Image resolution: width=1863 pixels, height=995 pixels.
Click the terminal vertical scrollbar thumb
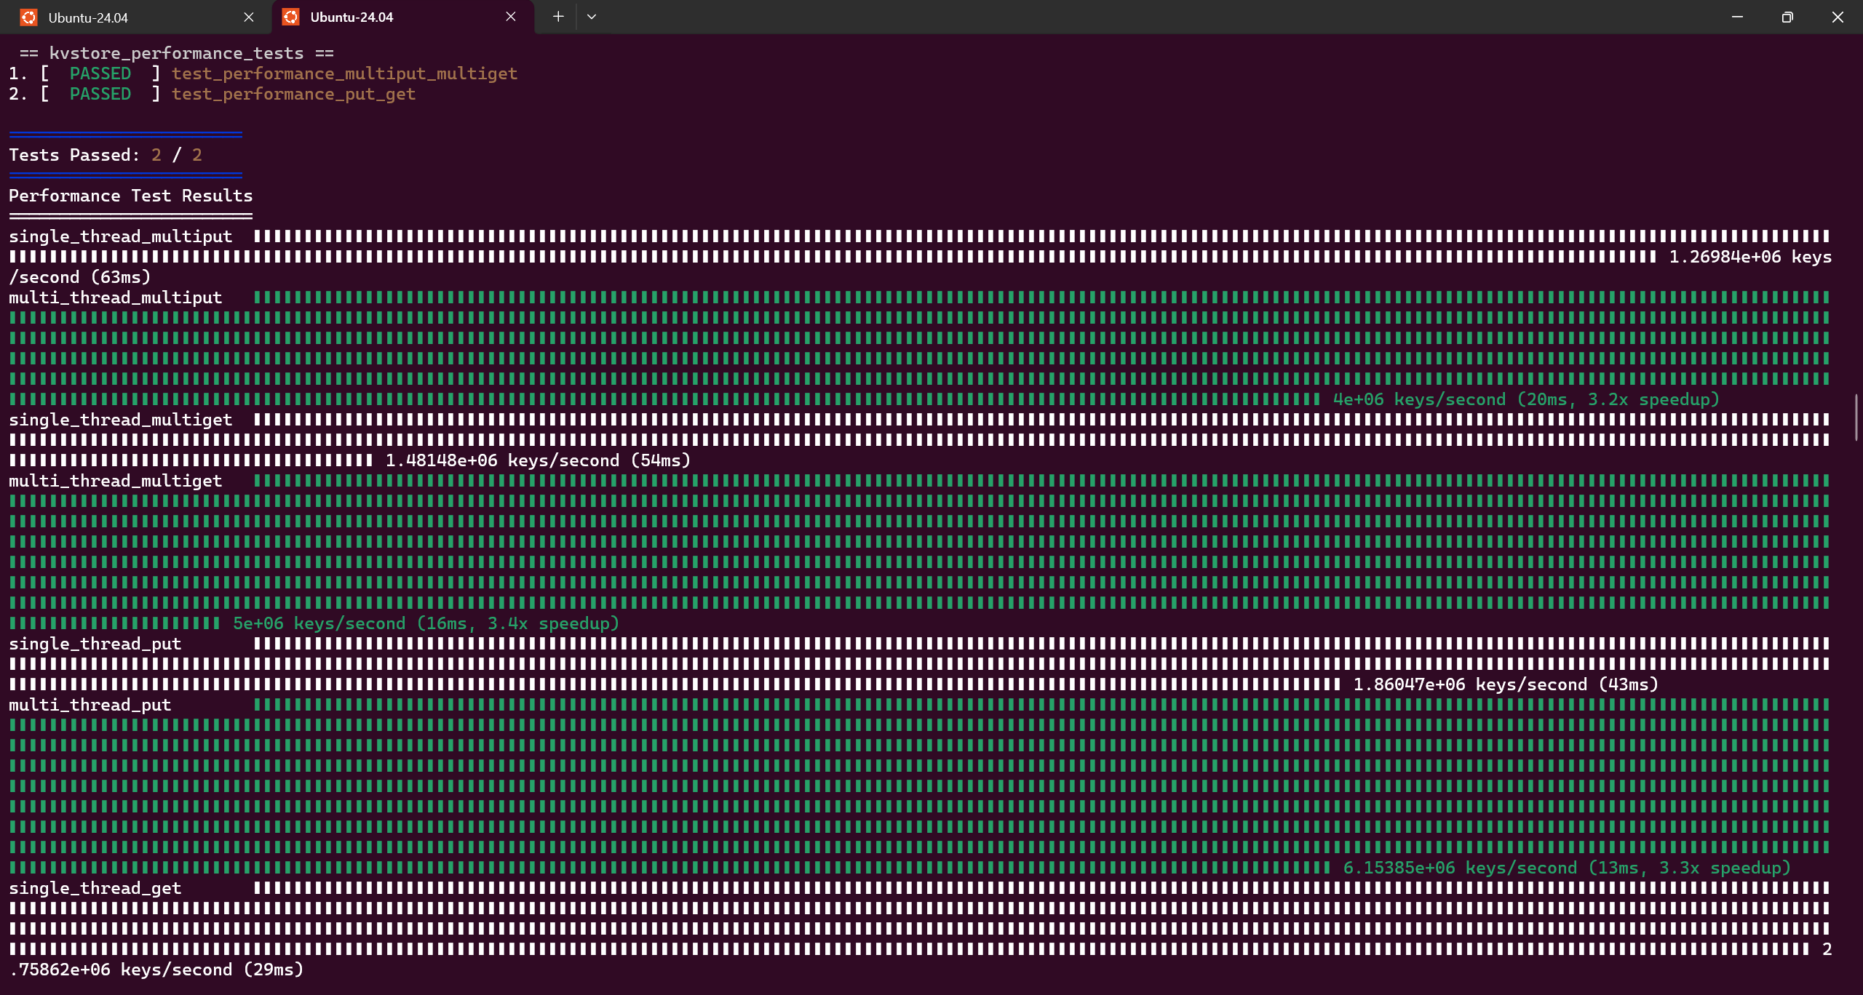[x=1856, y=417]
